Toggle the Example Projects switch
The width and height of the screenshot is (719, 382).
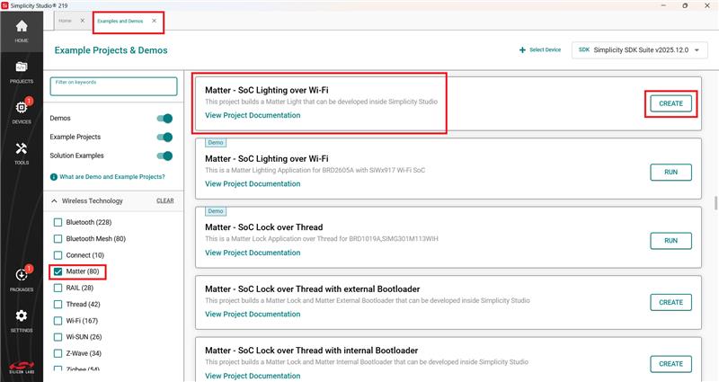pyautogui.click(x=164, y=138)
